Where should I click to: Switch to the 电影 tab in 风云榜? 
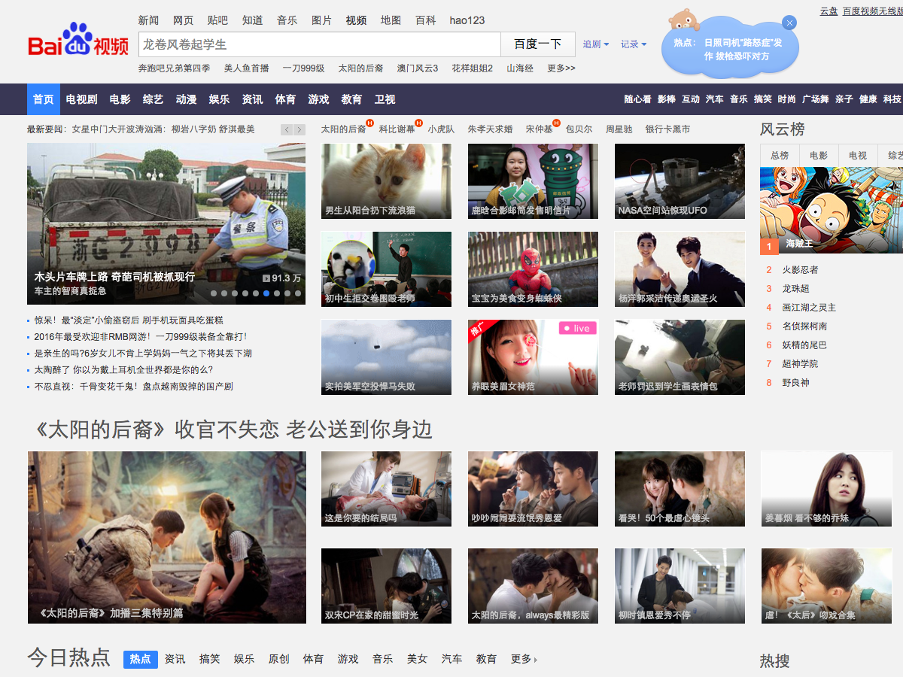[818, 155]
